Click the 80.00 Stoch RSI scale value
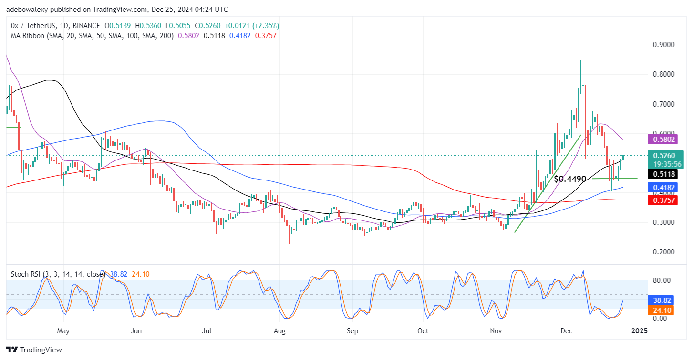 [662, 280]
